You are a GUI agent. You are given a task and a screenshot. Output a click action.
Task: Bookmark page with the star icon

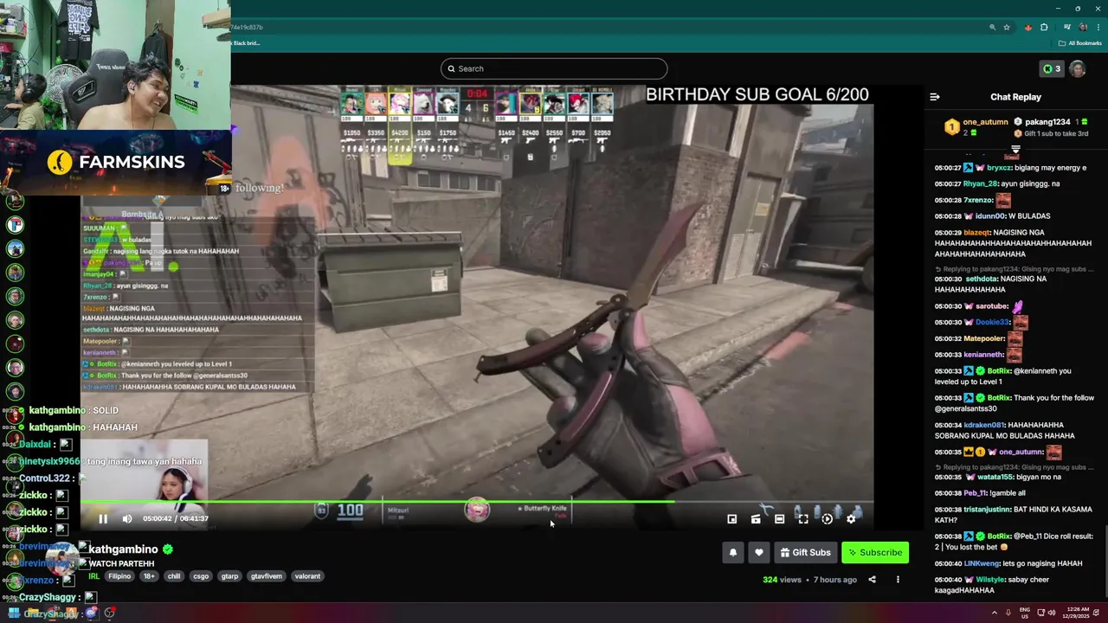pyautogui.click(x=1007, y=28)
